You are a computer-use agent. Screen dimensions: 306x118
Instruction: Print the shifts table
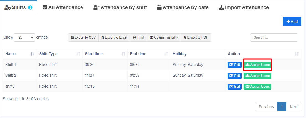coord(139,37)
